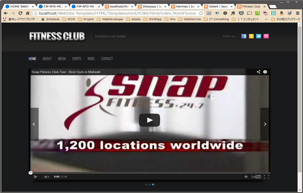Switch to the Dionysus tab
The width and height of the screenshot is (303, 193).
(x=152, y=6)
